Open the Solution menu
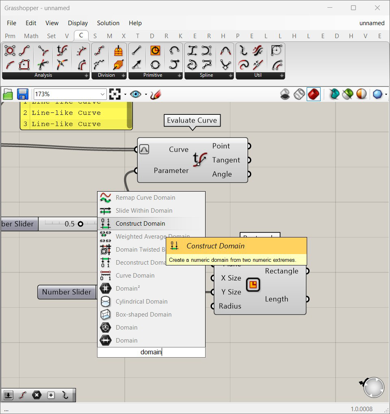Screen dimensions: 390x414 108,23
